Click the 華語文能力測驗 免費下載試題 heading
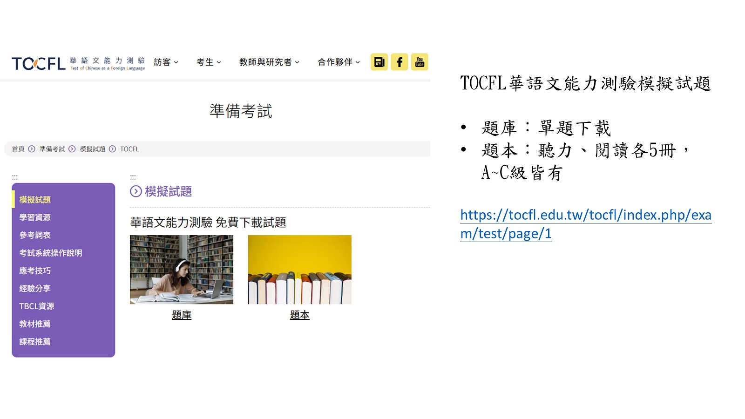Viewport: 745px width, 419px height. [x=208, y=223]
